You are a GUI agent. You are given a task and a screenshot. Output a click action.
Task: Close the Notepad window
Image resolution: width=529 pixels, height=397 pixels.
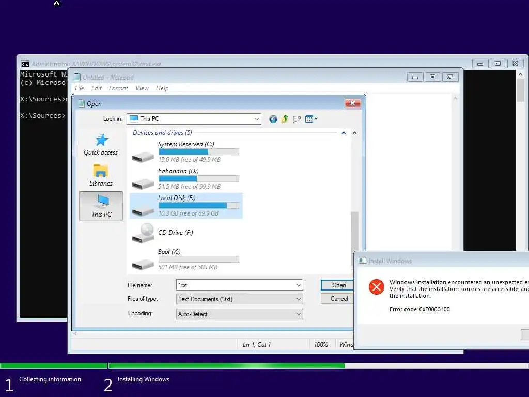tap(450, 77)
